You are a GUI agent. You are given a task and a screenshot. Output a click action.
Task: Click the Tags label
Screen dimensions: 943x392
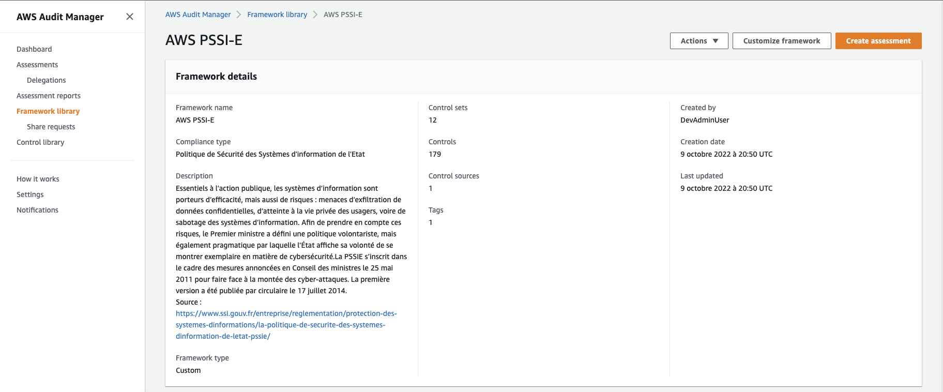click(x=436, y=210)
